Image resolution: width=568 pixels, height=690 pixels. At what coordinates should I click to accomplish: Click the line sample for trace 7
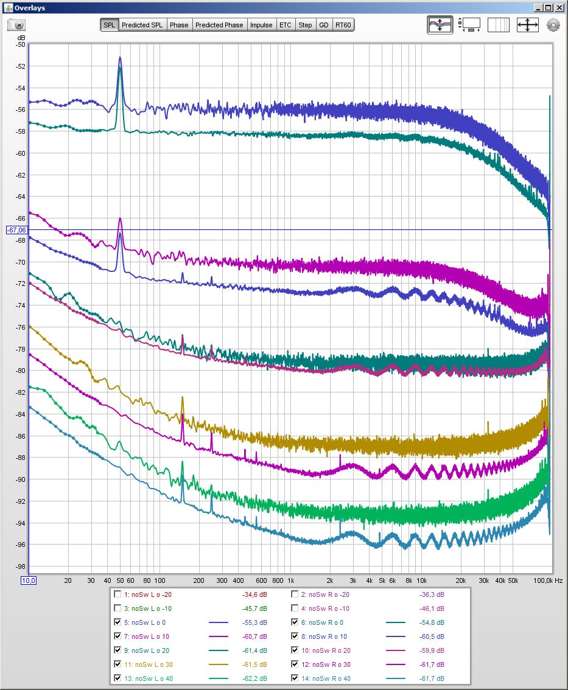point(219,636)
